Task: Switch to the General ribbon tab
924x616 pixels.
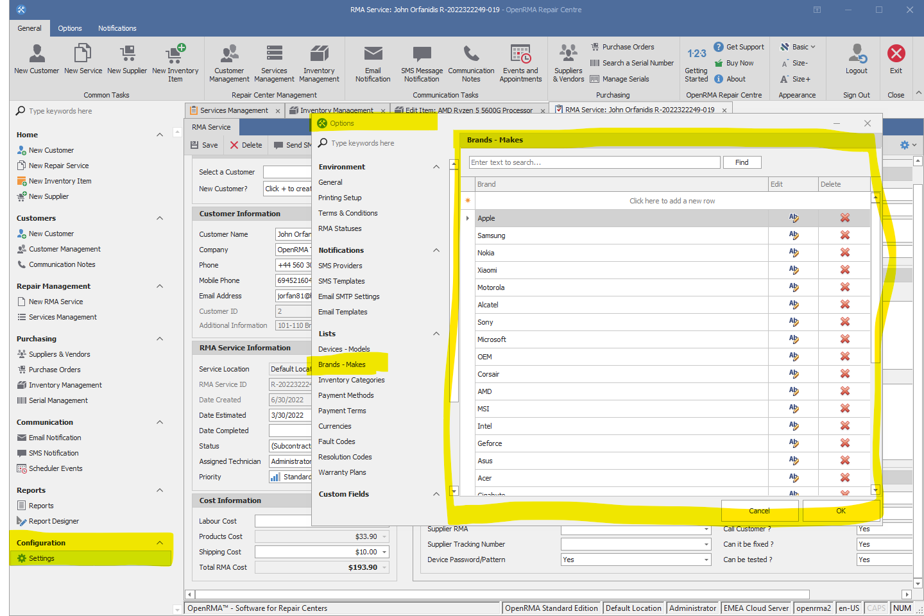Action: click(x=30, y=28)
